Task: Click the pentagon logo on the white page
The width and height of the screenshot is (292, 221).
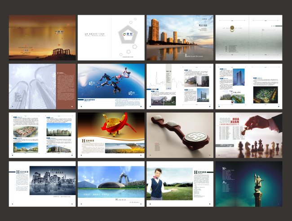Action: point(127,36)
